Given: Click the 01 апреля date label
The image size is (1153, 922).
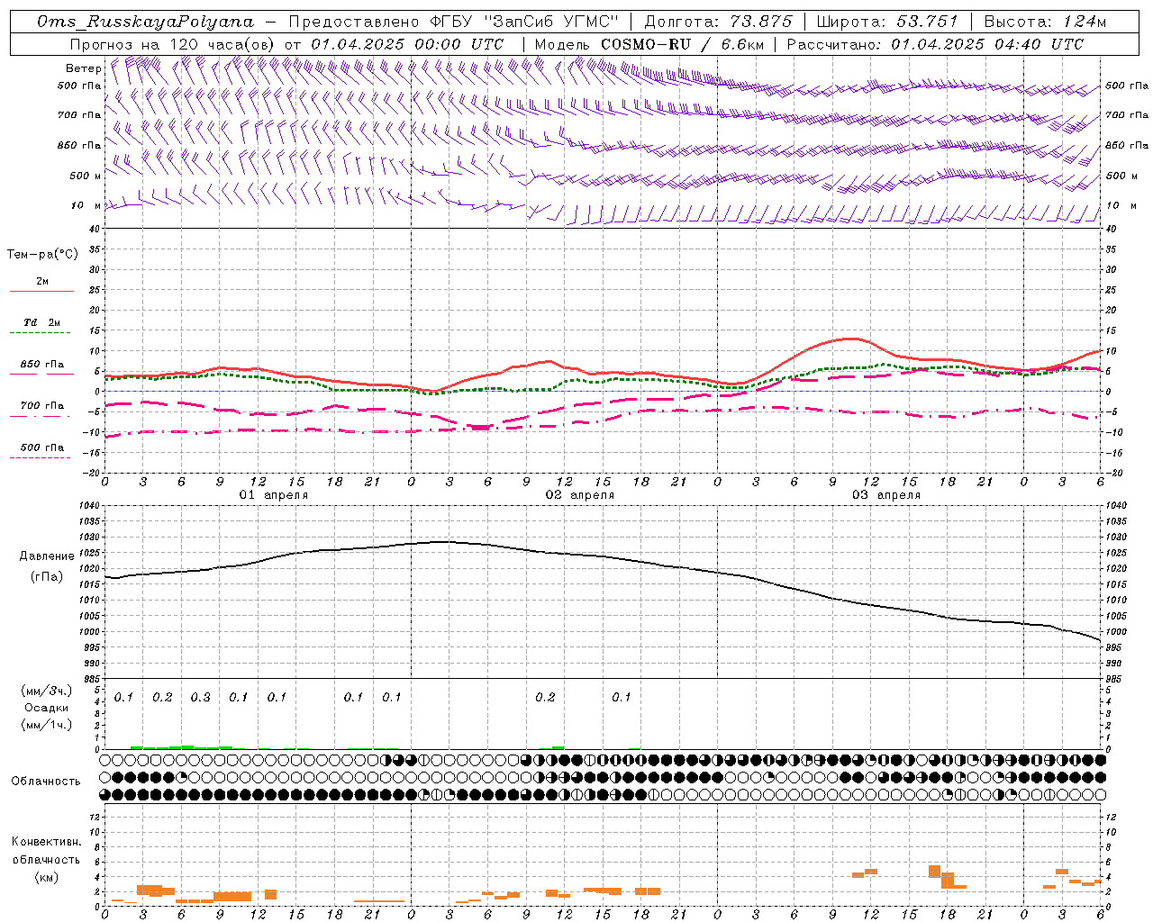Looking at the screenshot, I should (274, 495).
